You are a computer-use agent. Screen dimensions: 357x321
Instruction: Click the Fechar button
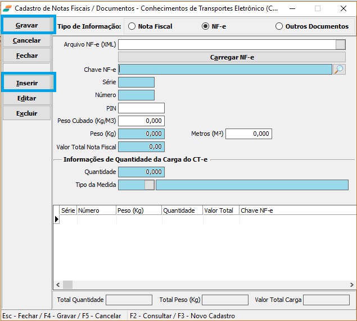point(27,56)
